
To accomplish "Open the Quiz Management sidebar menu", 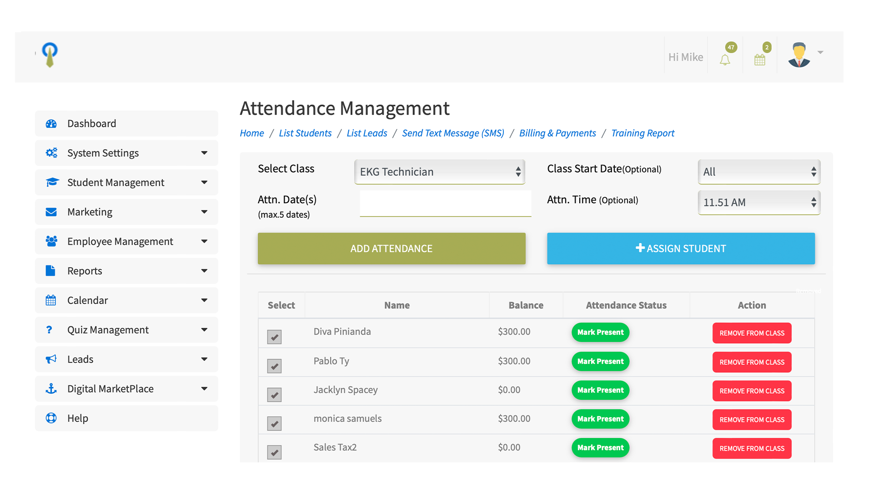I will [x=126, y=330].
